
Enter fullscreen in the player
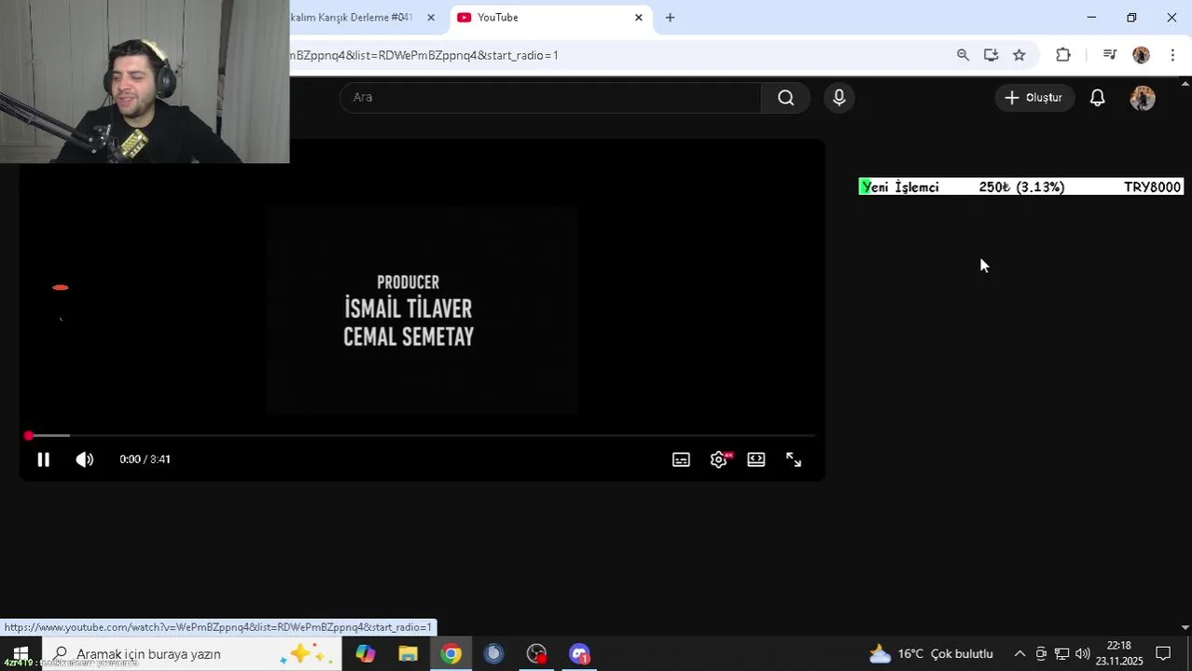(x=794, y=459)
